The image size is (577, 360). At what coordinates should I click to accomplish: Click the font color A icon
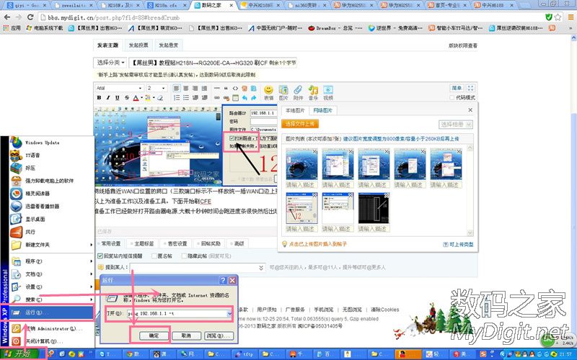[x=136, y=98]
